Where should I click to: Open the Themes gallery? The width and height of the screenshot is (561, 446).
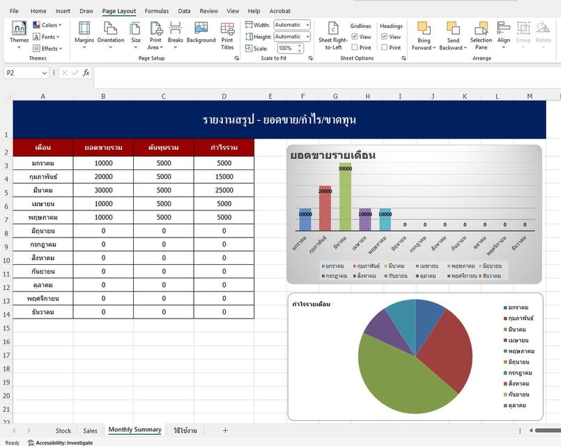coord(19,36)
